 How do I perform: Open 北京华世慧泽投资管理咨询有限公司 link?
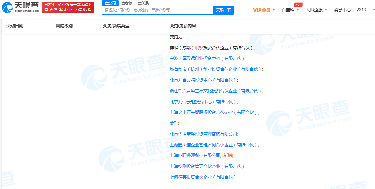tap(203, 134)
